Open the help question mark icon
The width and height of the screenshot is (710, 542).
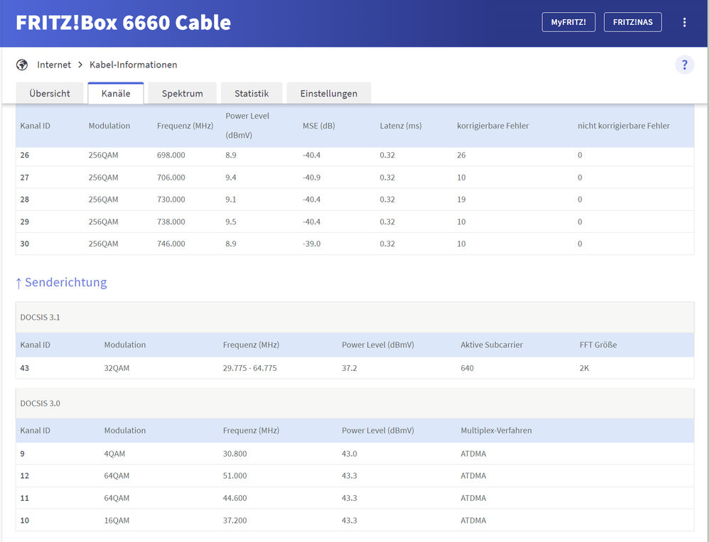point(684,65)
